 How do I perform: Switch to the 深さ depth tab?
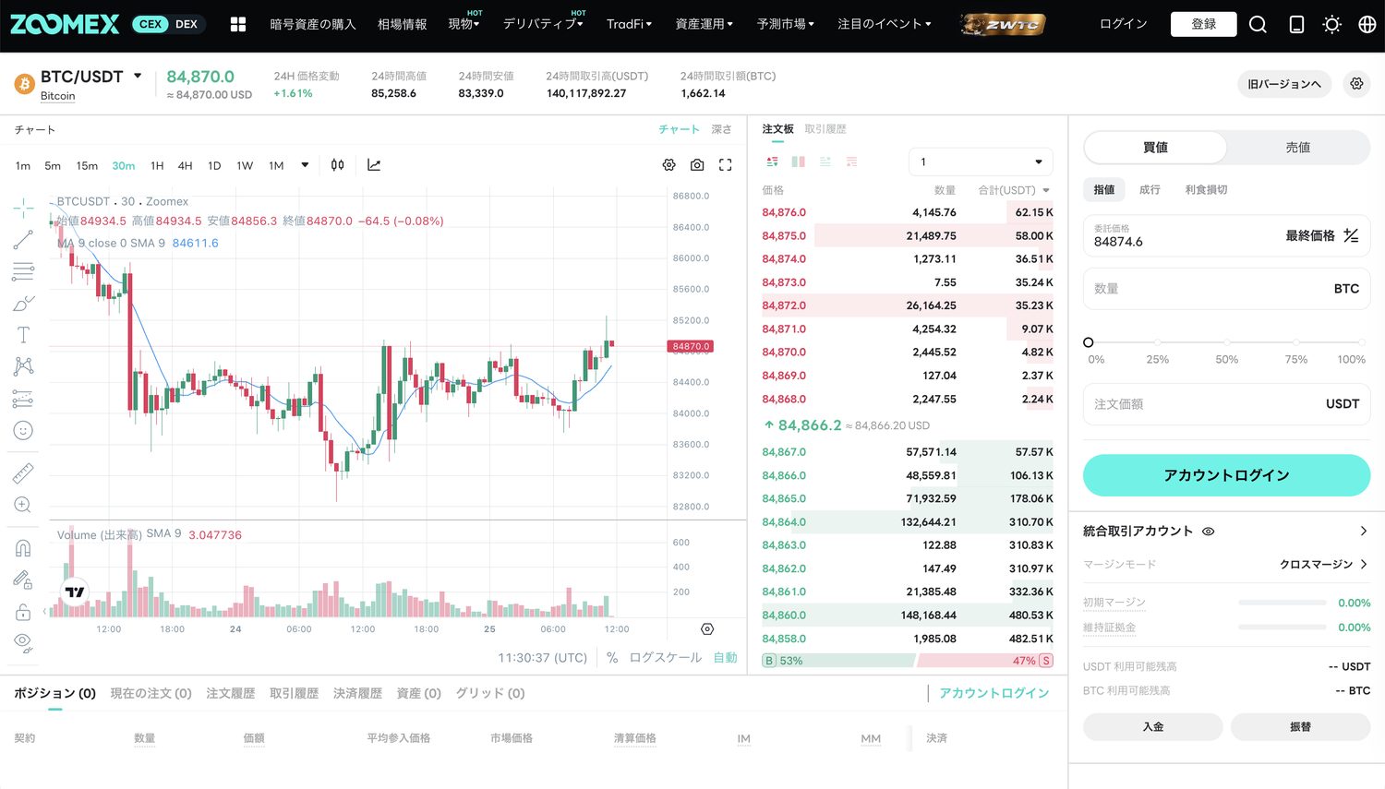[x=722, y=129]
